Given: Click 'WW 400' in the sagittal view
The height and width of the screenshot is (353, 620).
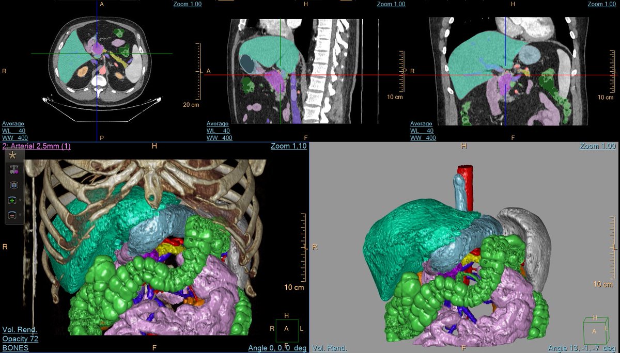Looking at the screenshot, I should pos(219,138).
